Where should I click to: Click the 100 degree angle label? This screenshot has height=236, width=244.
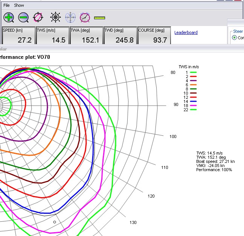point(173,136)
